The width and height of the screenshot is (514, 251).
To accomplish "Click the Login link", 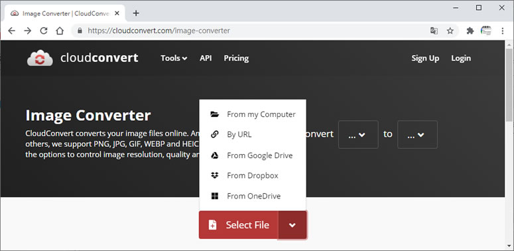I will [461, 58].
